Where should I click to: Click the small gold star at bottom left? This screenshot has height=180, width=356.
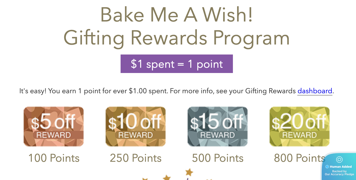point(144,179)
